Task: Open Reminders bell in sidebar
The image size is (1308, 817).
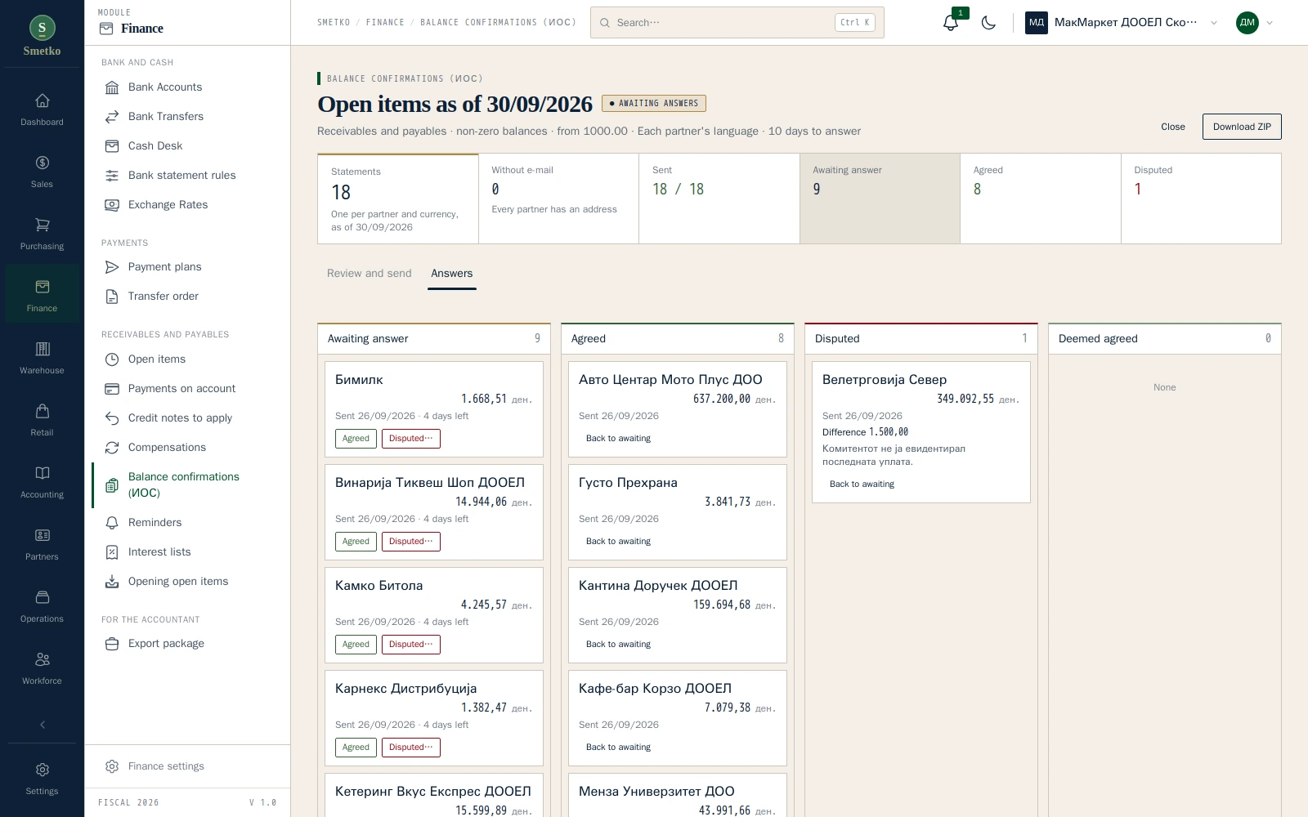Action: pos(187,523)
